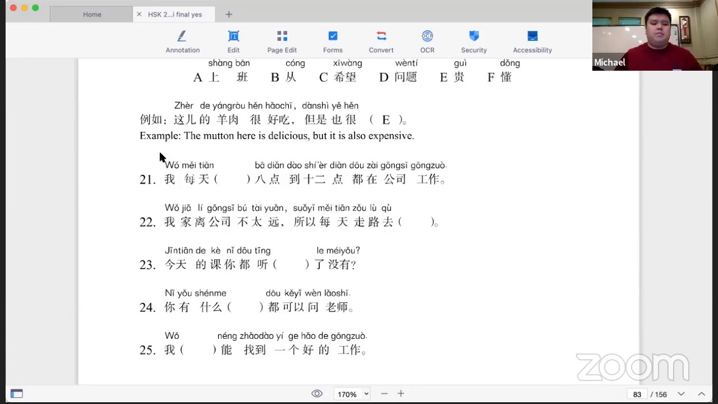Switch to the Home tab
Screen dimensions: 718x404
tap(92, 14)
